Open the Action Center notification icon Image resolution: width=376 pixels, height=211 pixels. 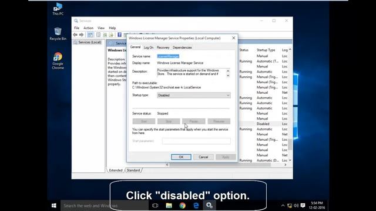(x=303, y=206)
